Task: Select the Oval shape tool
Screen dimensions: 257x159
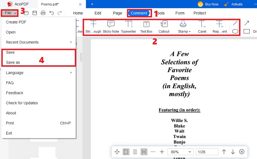Action: pos(235,31)
